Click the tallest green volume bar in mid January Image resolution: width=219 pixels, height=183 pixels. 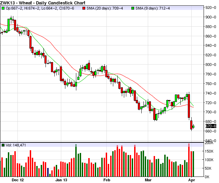pos(76,160)
